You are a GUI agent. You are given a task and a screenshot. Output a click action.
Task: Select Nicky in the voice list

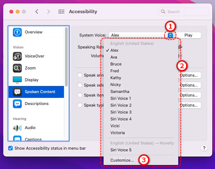(141, 85)
